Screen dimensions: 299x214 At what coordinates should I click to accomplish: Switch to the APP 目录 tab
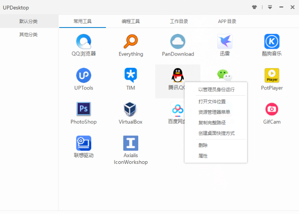(227, 21)
